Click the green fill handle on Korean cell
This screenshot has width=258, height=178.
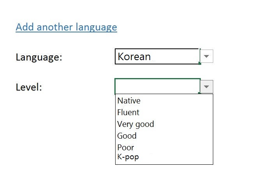click(200, 63)
